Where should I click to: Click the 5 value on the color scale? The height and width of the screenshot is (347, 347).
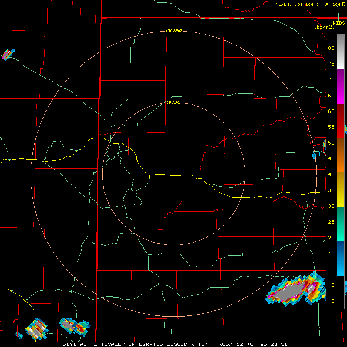point(333,285)
